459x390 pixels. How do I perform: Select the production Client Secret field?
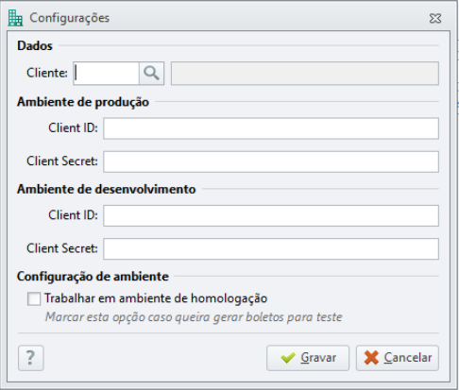(x=271, y=161)
